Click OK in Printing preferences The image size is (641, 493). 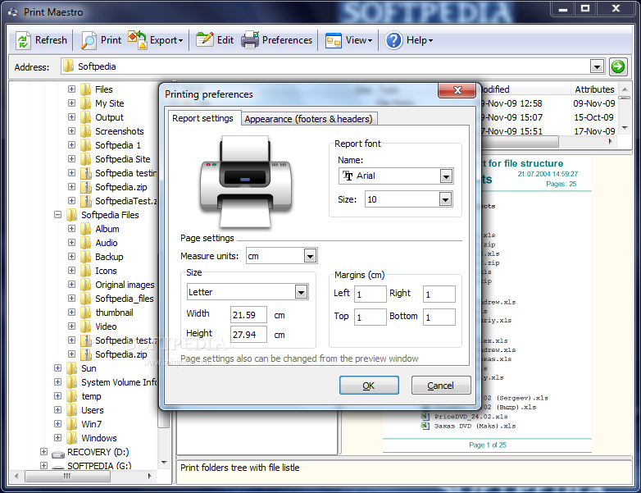point(369,386)
